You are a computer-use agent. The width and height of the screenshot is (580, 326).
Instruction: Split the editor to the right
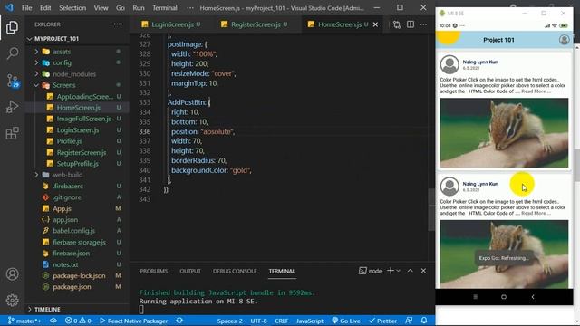click(x=411, y=24)
